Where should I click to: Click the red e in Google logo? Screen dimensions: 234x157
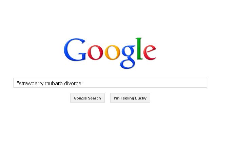click(150, 52)
